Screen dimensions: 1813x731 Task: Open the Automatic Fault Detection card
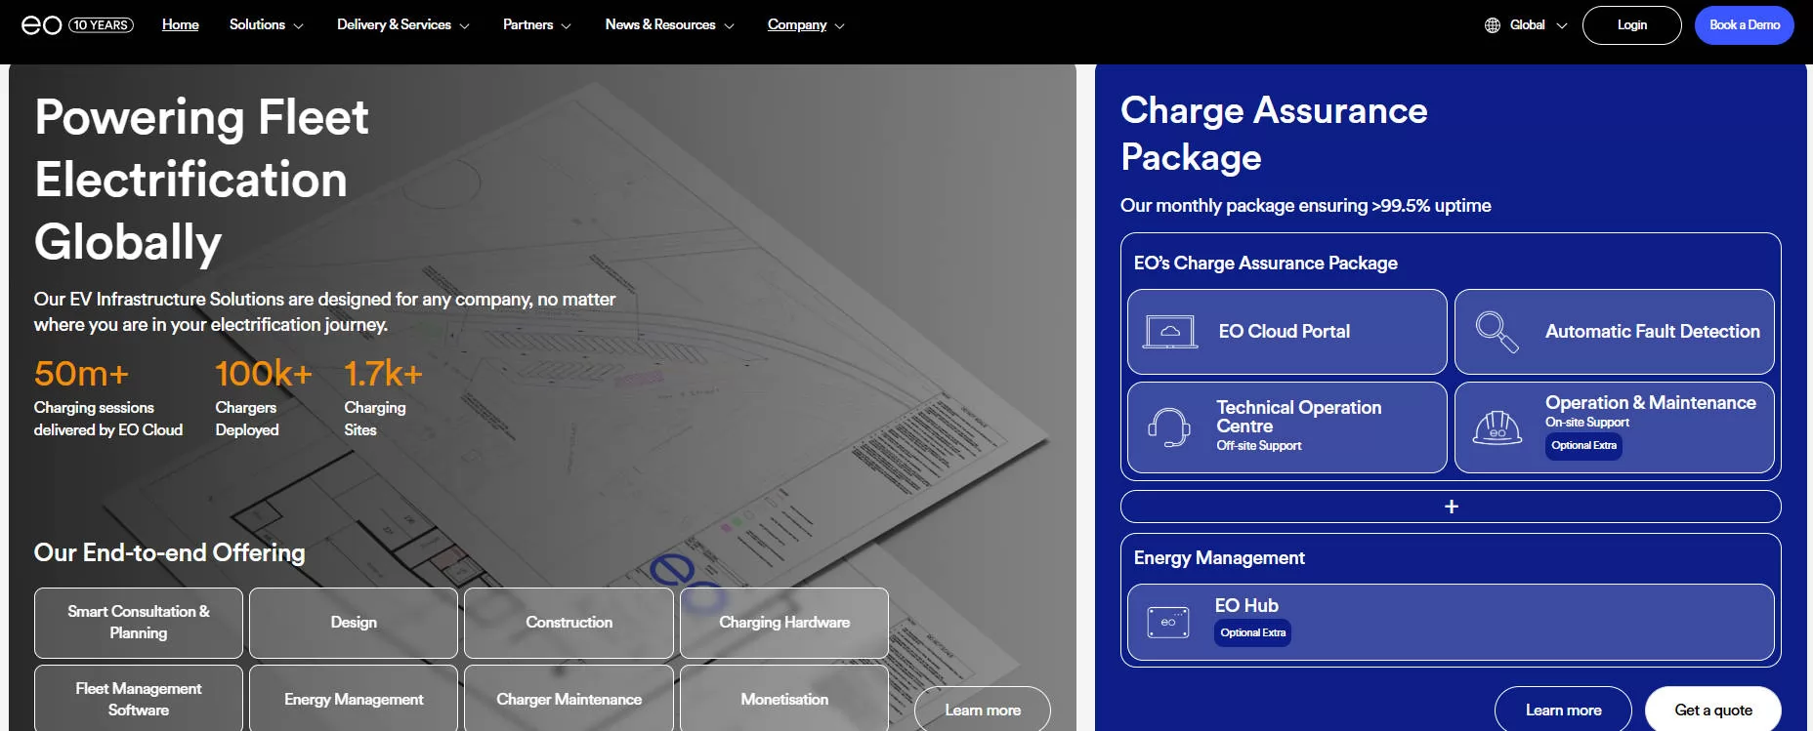(1615, 332)
